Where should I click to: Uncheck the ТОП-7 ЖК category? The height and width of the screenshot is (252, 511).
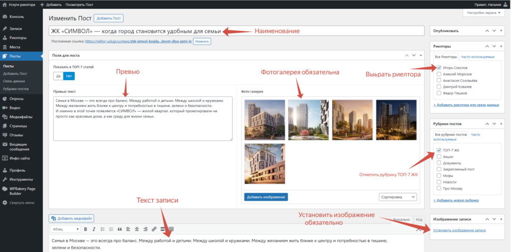pyautogui.click(x=439, y=150)
